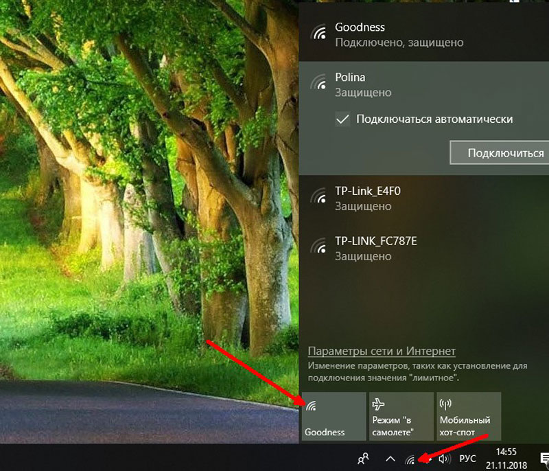Image resolution: width=549 pixels, height=471 pixels.
Task: Click the Защищено status under Polina
Action: (x=363, y=93)
